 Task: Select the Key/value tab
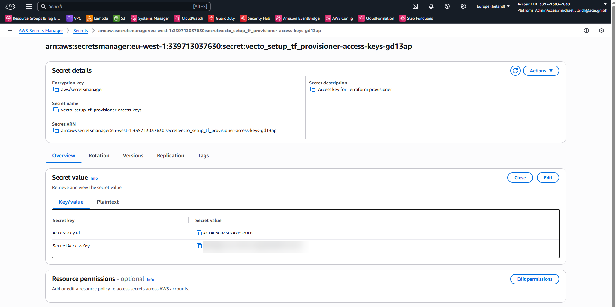[x=71, y=202]
